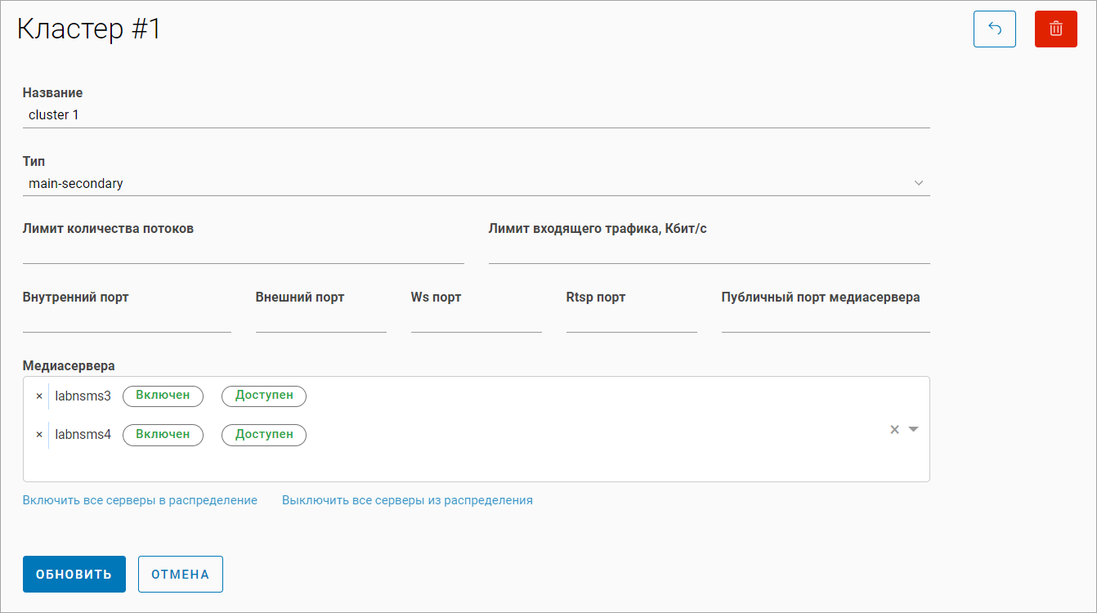Image resolution: width=1097 pixels, height=613 pixels.
Task: Remove labnsms4 using its × icon
Action: click(39, 435)
